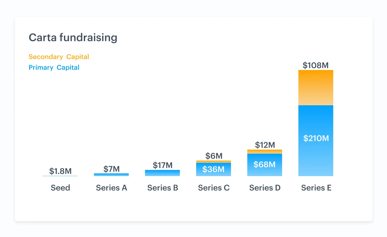Click the $36M Series C primary bar
387x237 pixels.
tap(214, 169)
